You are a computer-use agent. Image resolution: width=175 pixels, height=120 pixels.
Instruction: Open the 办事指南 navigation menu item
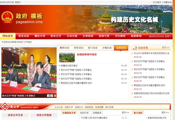[x=88, y=36]
